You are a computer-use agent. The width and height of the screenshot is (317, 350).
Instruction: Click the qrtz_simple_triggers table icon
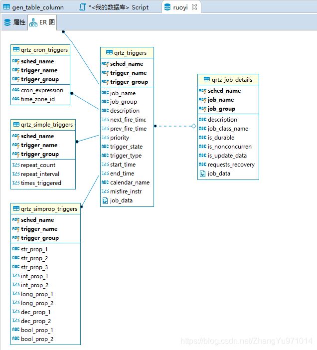pyautogui.click(x=16, y=124)
